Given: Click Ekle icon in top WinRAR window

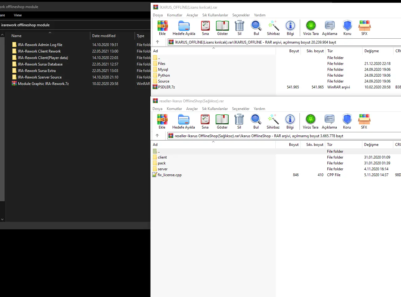Looking at the screenshot, I should click(162, 28).
